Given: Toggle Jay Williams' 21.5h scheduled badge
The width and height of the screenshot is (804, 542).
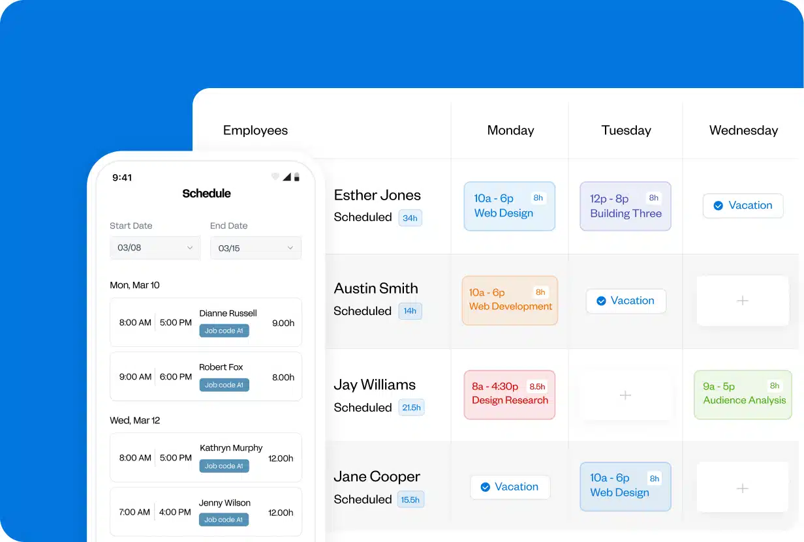Looking at the screenshot, I should pos(411,407).
